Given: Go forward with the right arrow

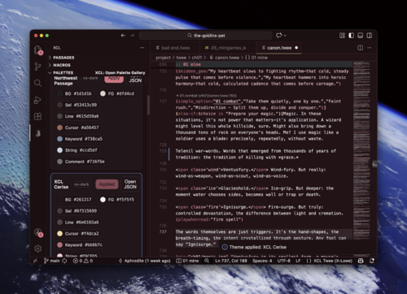Looking at the screenshot, I should pyautogui.click(x=132, y=36).
